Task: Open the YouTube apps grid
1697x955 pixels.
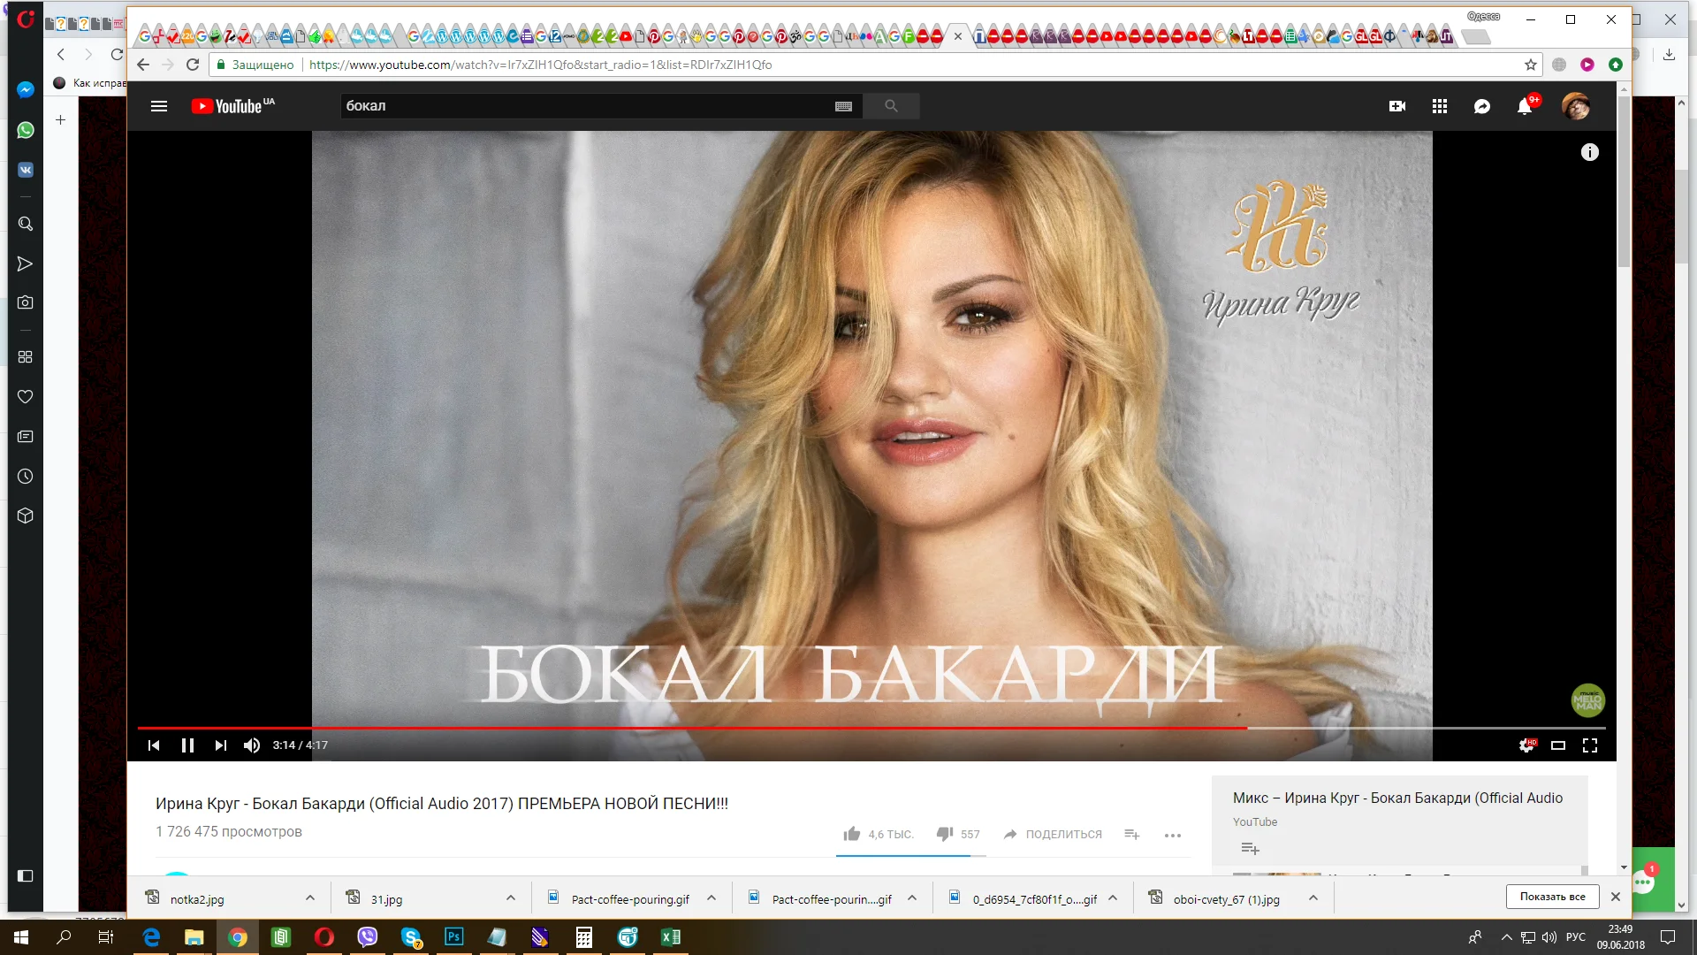Action: (x=1439, y=106)
